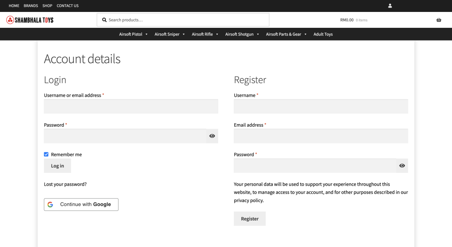This screenshot has width=452, height=247.
Task: Click the user account icon in top bar
Action: (x=390, y=6)
